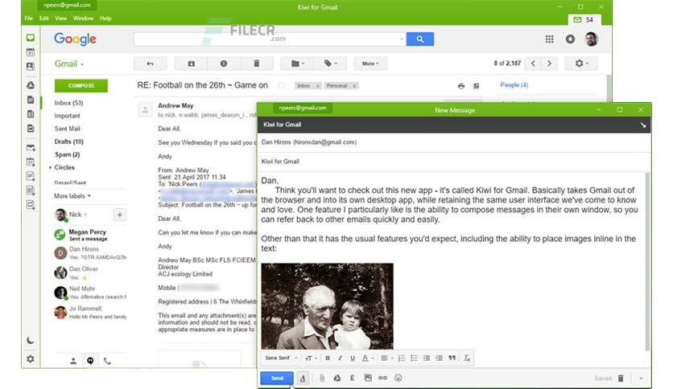The image size is (673, 389).
Task: Open the Mail icon in the Kiwi sidebar
Action: [31, 38]
